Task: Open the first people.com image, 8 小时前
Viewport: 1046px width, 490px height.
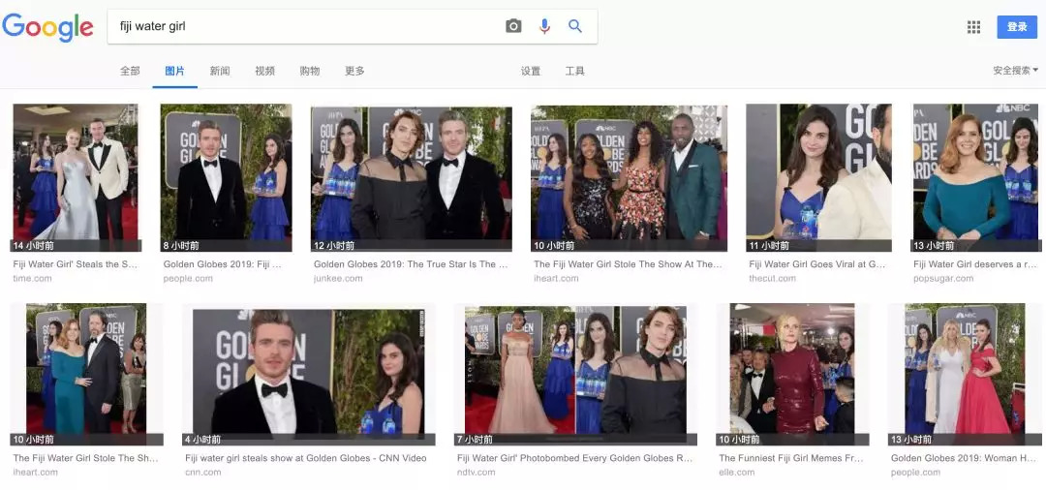Action: 226,177
